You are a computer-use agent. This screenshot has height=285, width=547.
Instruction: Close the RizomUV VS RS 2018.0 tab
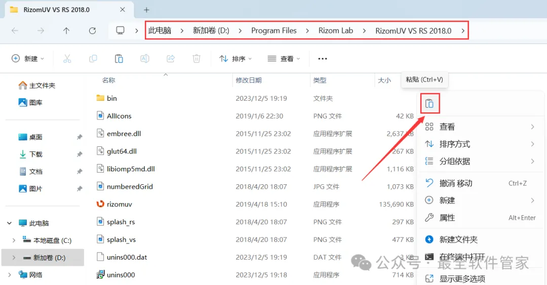pyautogui.click(x=123, y=10)
